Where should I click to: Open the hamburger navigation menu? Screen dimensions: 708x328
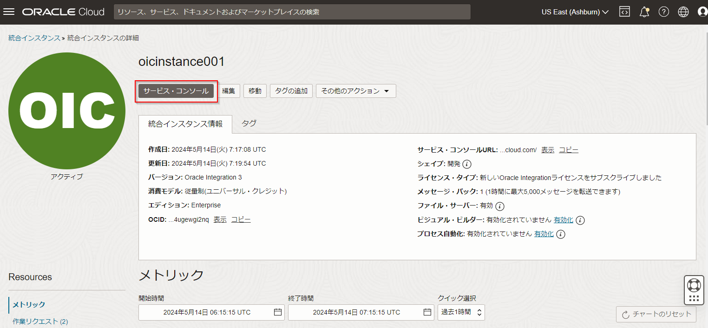(x=9, y=12)
